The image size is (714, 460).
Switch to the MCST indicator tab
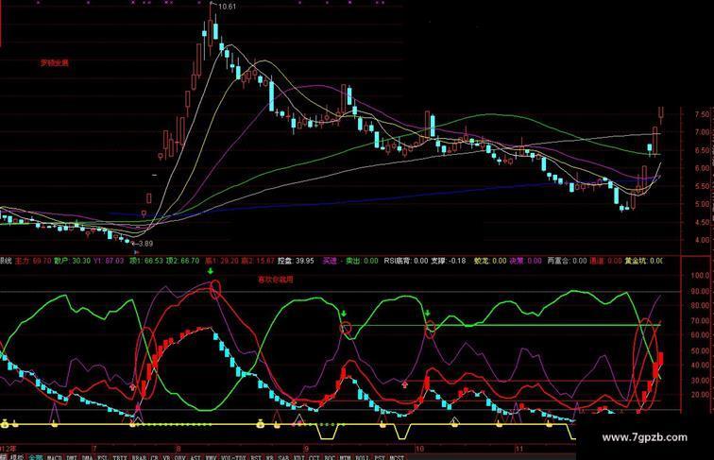click(397, 457)
